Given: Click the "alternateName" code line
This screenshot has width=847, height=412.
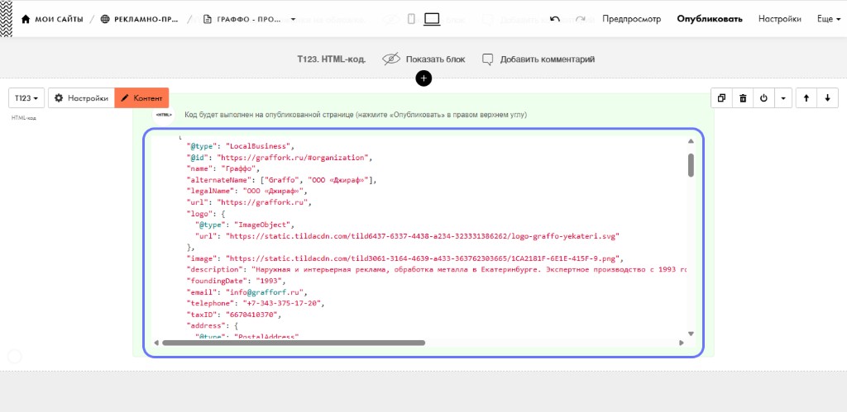Looking at the screenshot, I should pos(281,179).
